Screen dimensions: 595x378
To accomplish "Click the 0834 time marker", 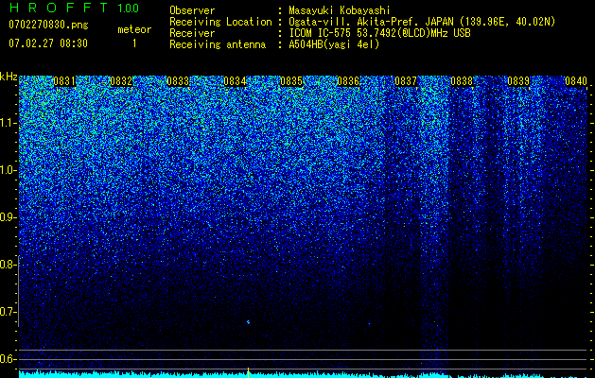I will tap(235, 81).
